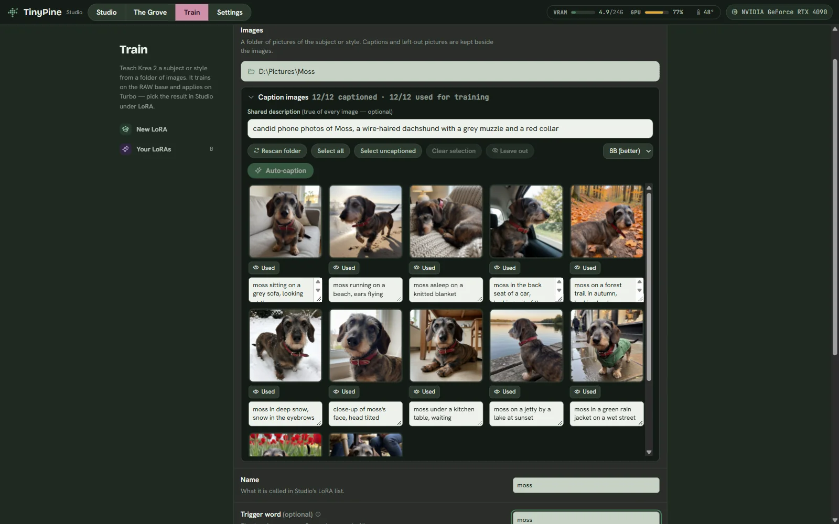Image resolution: width=839 pixels, height=524 pixels.
Task: Open Your LoRAs in the sidebar
Action: click(x=167, y=149)
